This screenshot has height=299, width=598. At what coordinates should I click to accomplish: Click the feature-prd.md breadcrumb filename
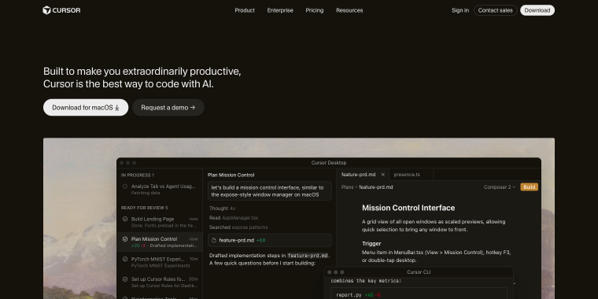[x=375, y=187]
